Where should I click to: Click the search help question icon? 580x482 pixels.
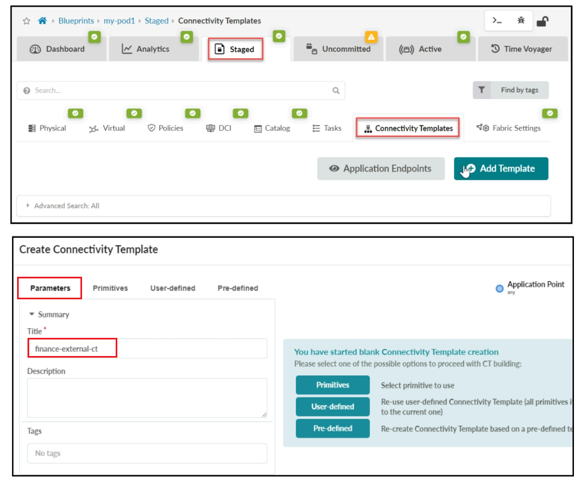(x=27, y=91)
